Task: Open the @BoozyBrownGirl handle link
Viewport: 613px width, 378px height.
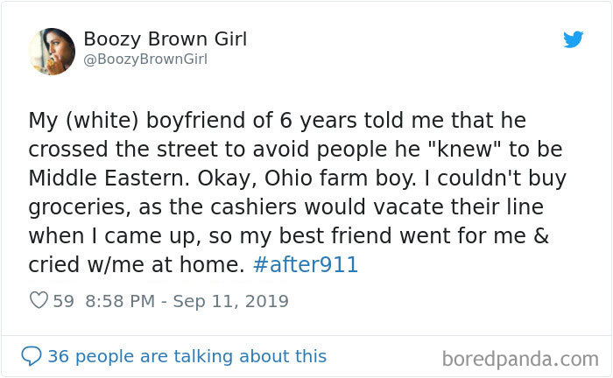Action: point(145,59)
